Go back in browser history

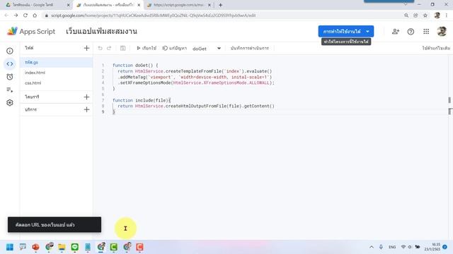tap(6, 16)
